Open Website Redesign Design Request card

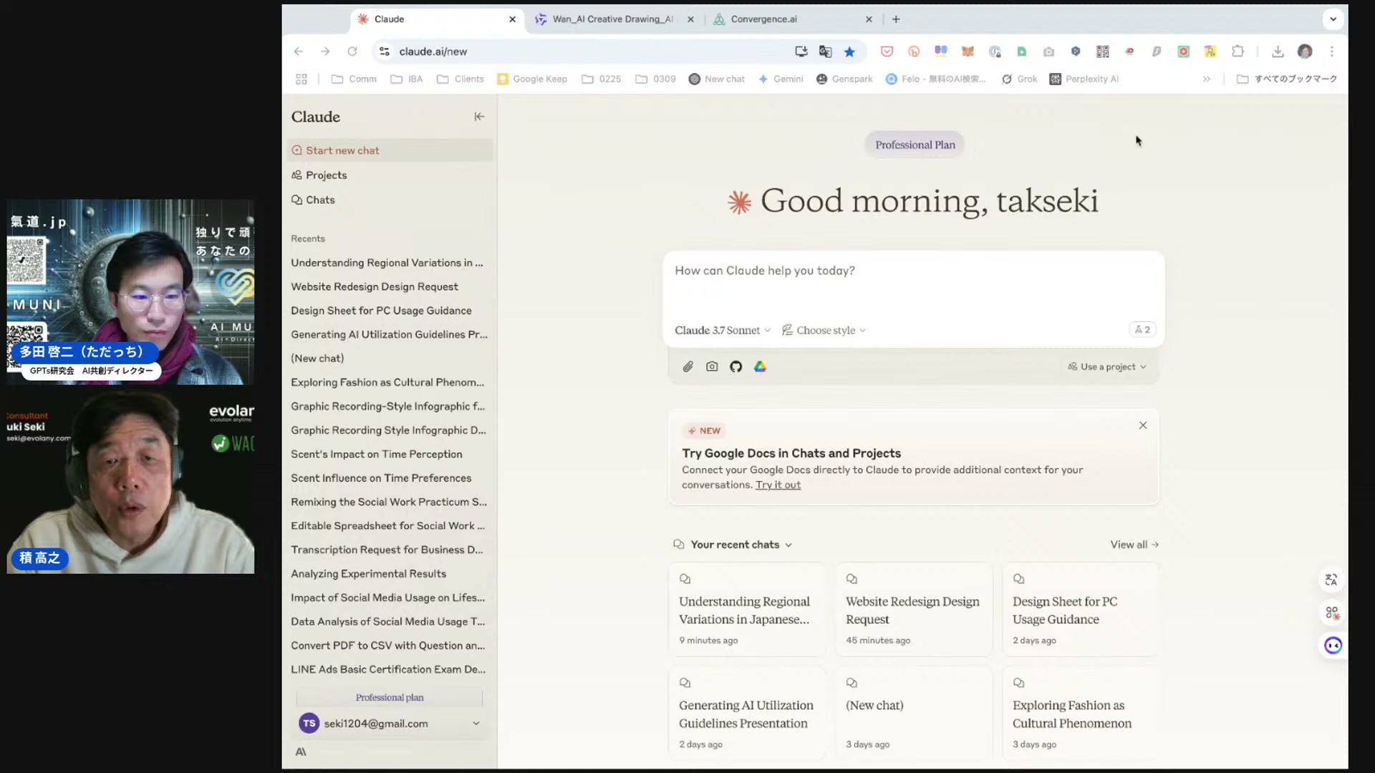click(914, 610)
